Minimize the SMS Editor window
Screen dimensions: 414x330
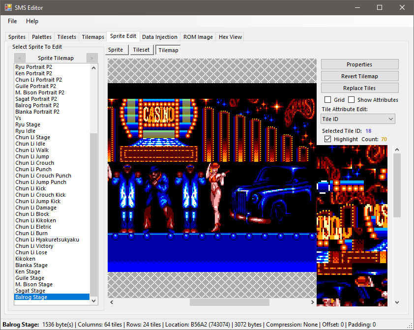[x=357, y=7]
